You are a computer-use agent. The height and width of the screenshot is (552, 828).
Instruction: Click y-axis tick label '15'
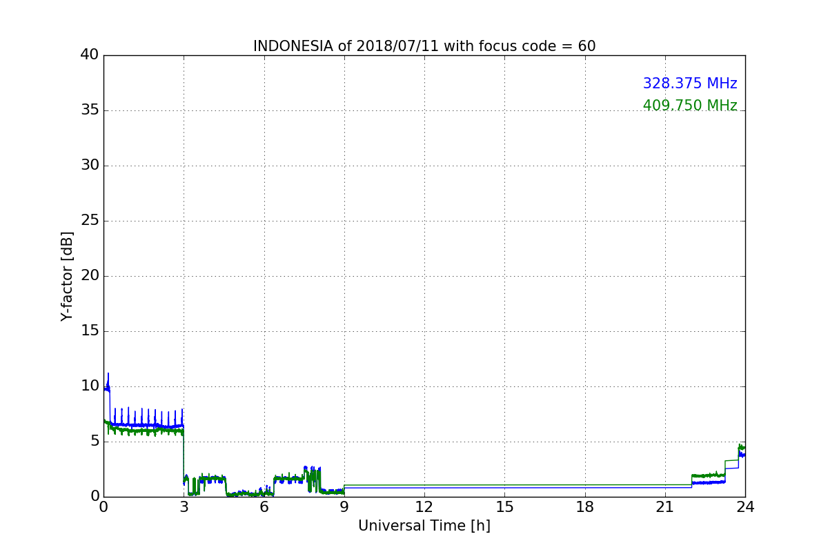(x=90, y=331)
